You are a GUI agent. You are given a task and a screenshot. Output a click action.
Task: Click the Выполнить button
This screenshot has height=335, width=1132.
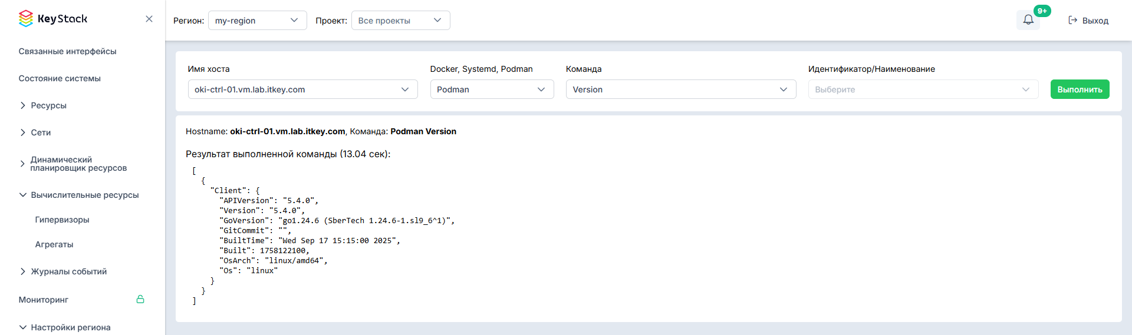1080,89
